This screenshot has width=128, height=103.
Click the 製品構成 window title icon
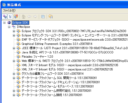click(x=4, y=5)
